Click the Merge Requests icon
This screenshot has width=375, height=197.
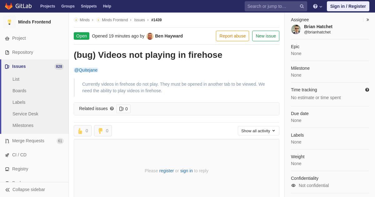point(7,141)
